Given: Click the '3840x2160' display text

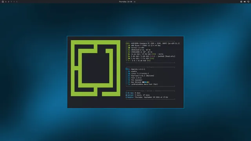Looking at the screenshot, I should (x=135, y=50).
